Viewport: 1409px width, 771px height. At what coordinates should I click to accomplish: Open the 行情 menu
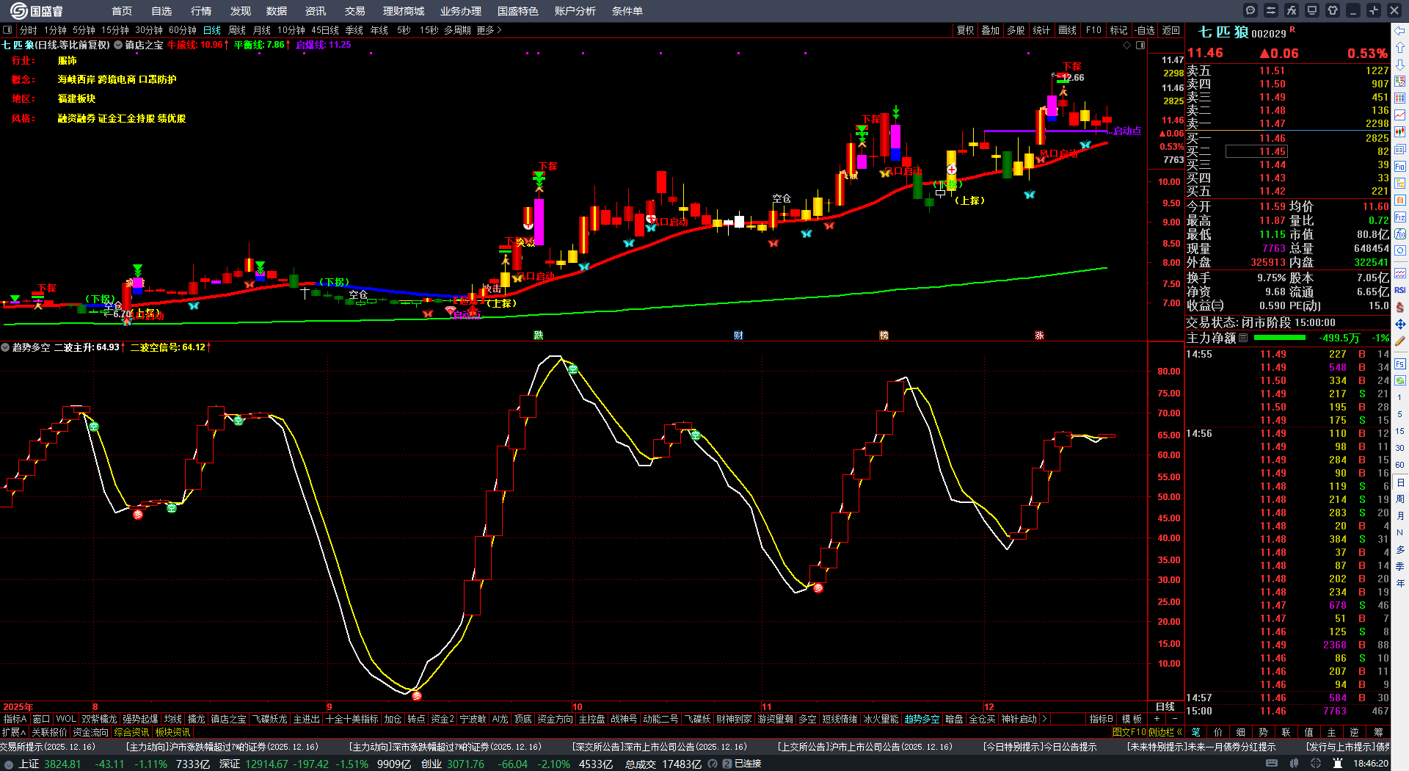(x=201, y=11)
